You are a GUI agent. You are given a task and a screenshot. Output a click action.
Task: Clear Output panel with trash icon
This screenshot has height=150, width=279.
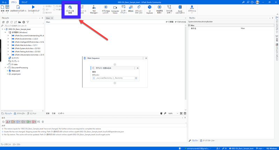coord(43,122)
